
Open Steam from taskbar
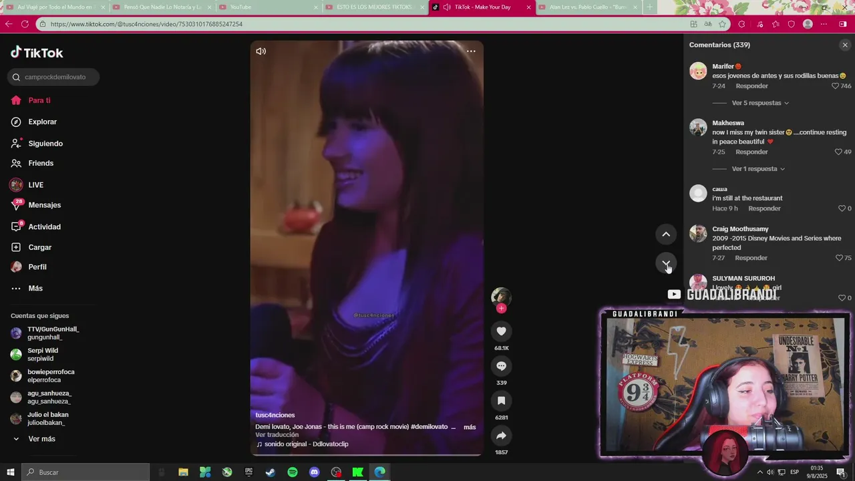(x=271, y=472)
